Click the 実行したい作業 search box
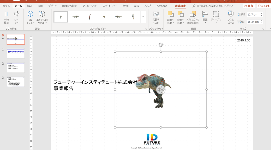 [213, 6]
